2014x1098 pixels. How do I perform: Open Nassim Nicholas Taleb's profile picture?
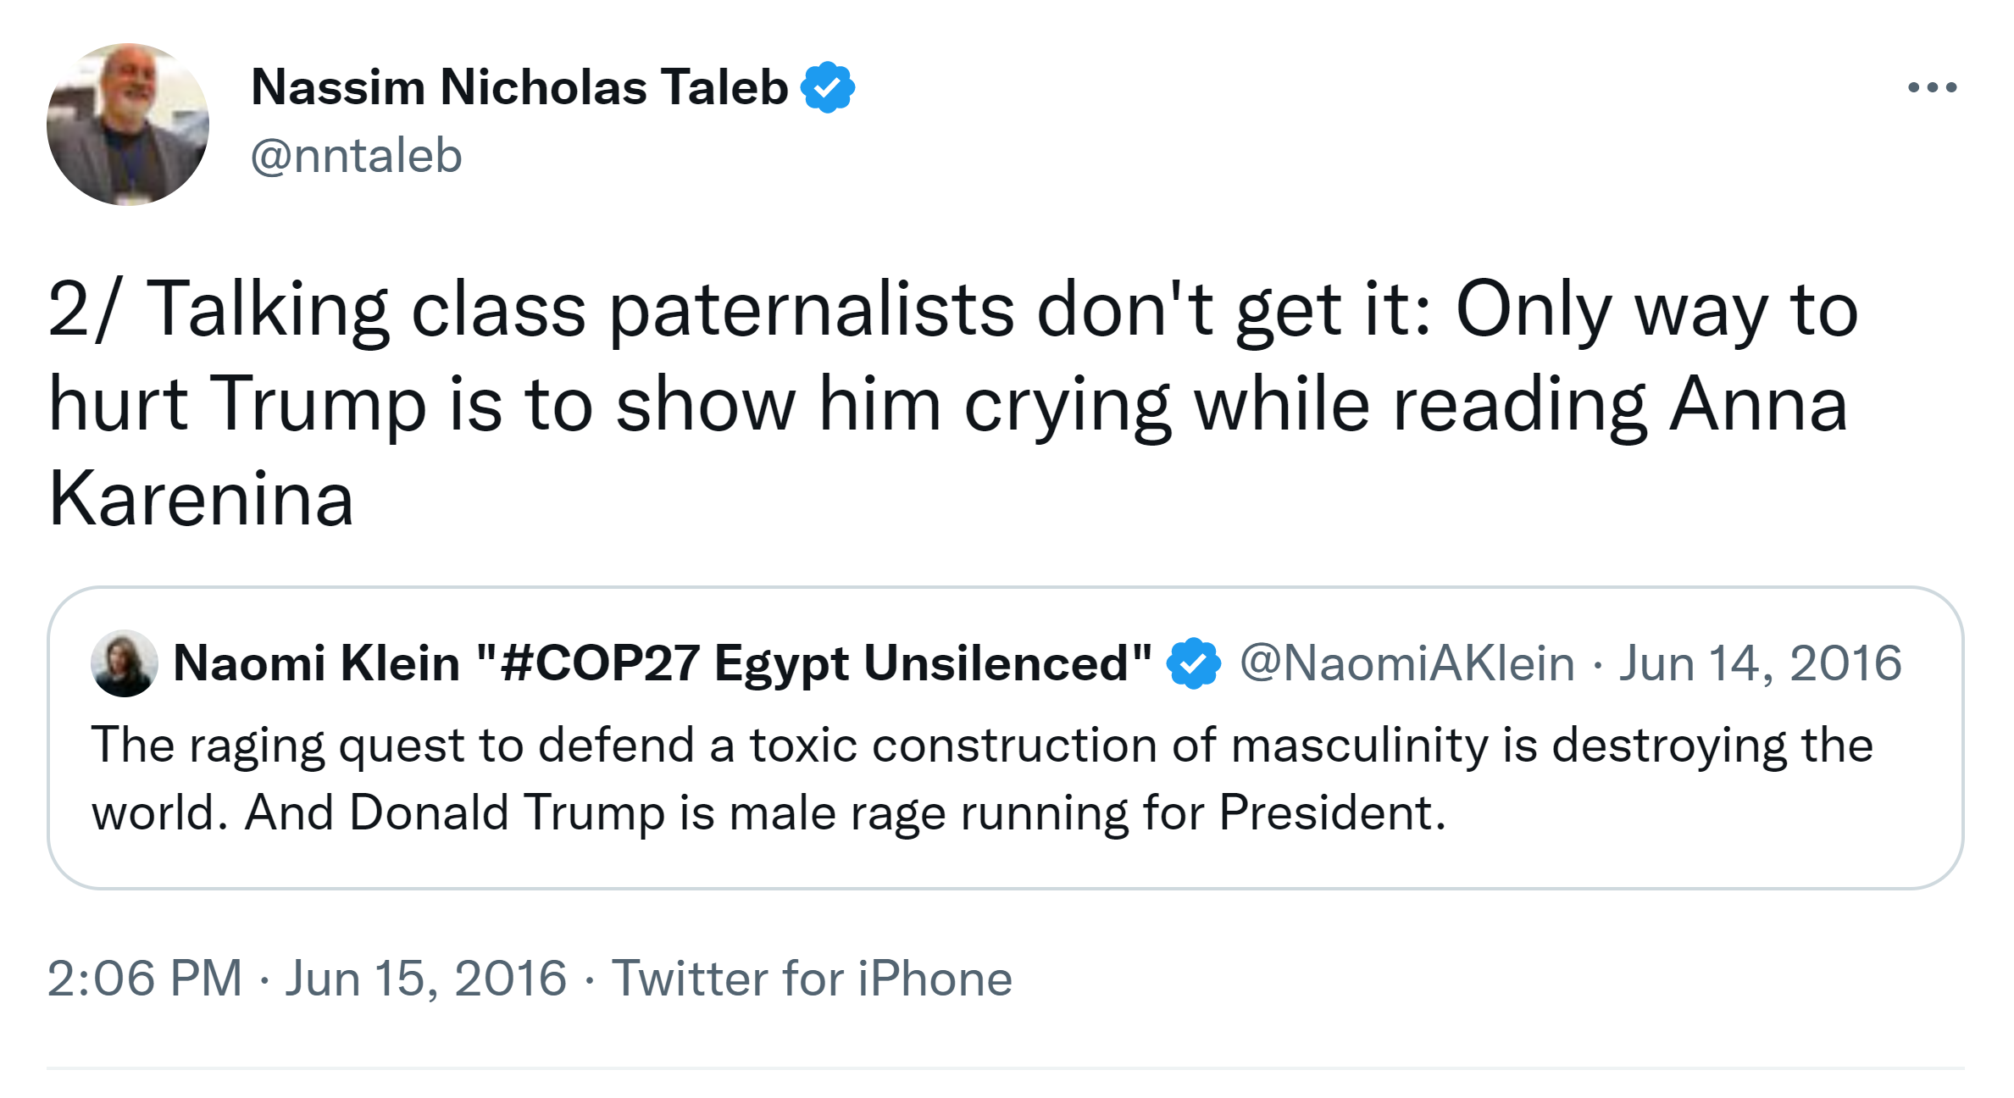point(127,125)
